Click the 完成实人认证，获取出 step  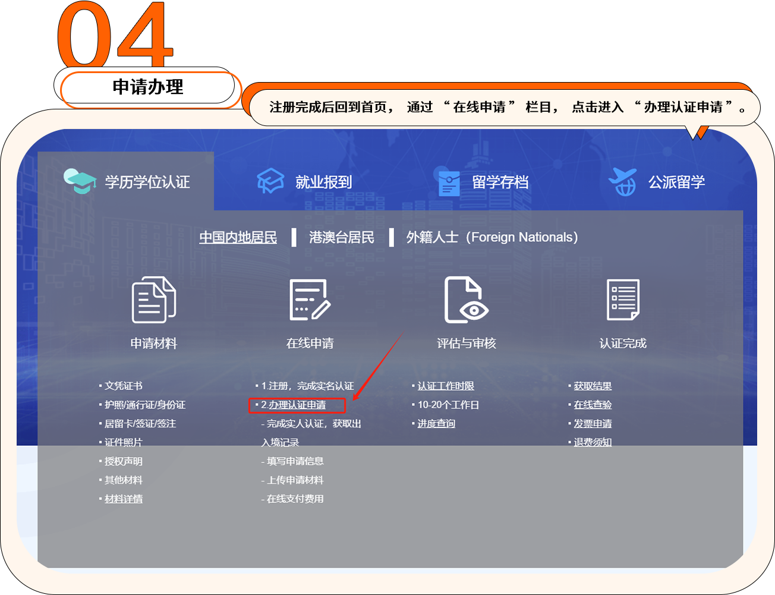314,423
